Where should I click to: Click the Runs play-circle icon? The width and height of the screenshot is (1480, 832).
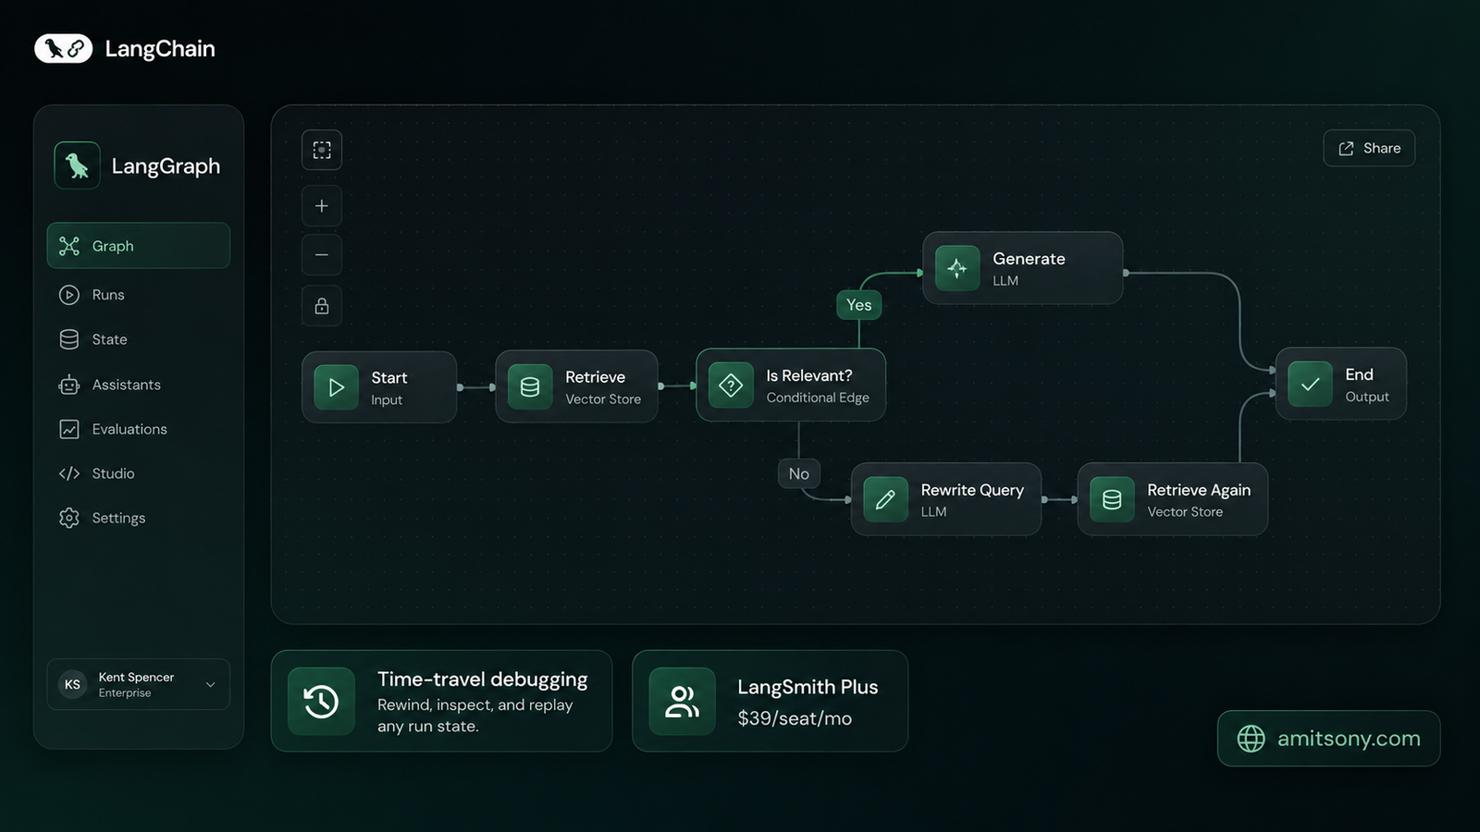pos(69,295)
